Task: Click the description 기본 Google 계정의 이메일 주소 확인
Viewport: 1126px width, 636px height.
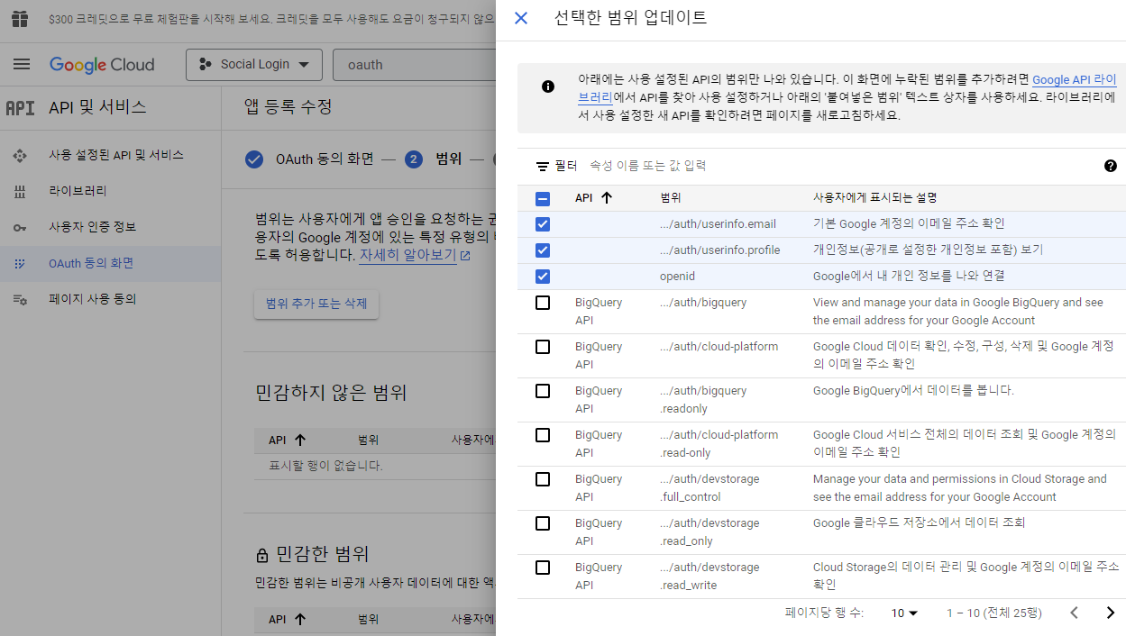Action: (909, 223)
